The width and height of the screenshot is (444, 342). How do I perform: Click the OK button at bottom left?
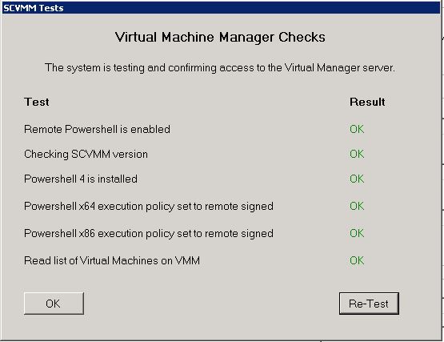(x=54, y=304)
